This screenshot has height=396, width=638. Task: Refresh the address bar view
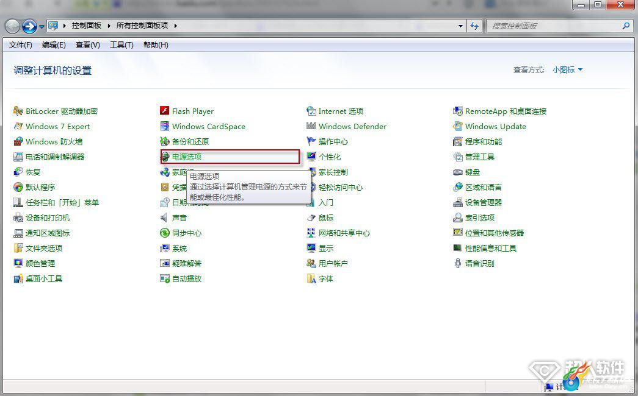474,26
